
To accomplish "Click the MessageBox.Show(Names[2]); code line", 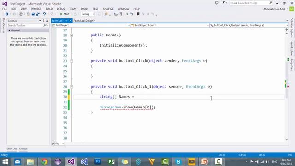I will point(127,107).
